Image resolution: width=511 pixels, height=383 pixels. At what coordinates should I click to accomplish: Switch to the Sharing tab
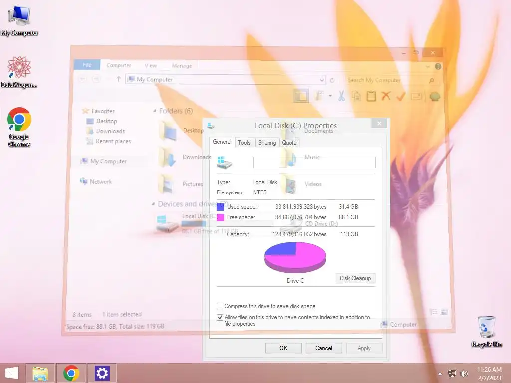pyautogui.click(x=267, y=142)
